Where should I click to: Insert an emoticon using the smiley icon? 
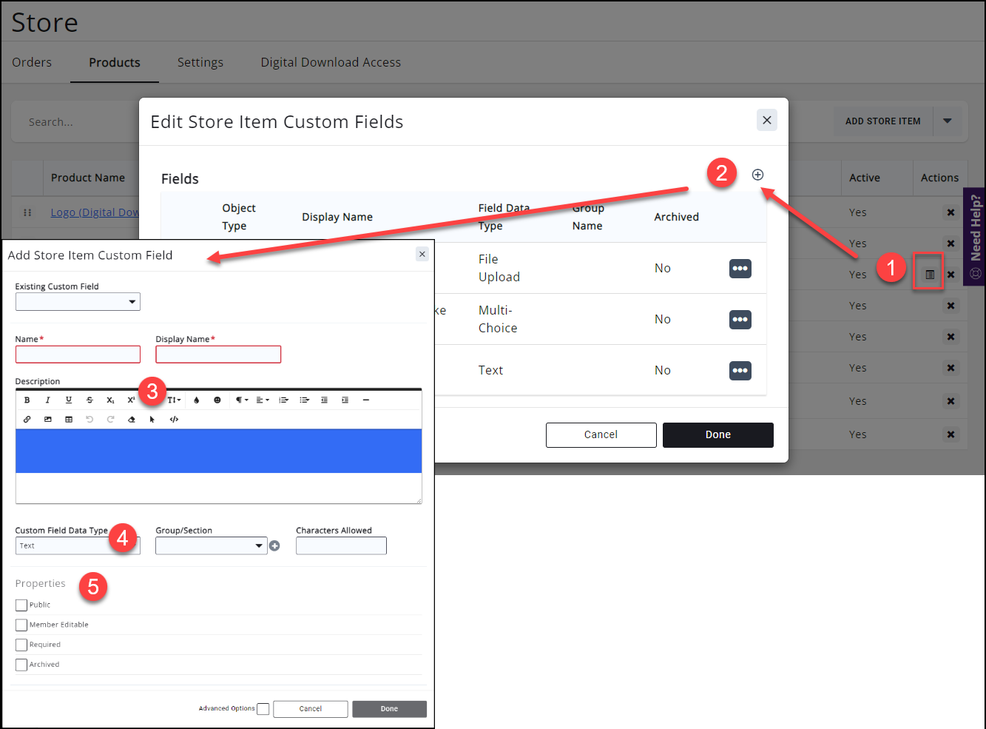coord(217,400)
